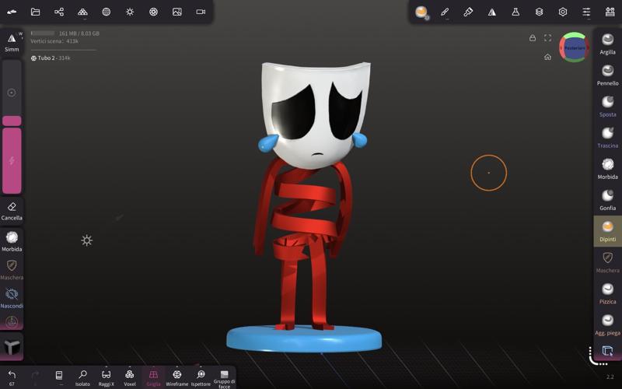This screenshot has height=389, width=622.
Task: Open the Settings gear menu
Action: (562, 12)
